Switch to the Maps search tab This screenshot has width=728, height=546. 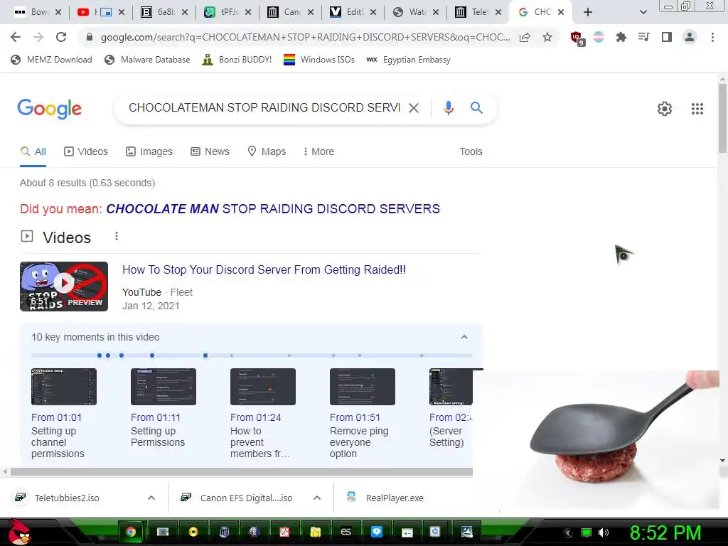click(267, 151)
